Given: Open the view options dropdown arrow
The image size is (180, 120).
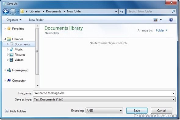Looking at the screenshot, I should pos(161,20).
